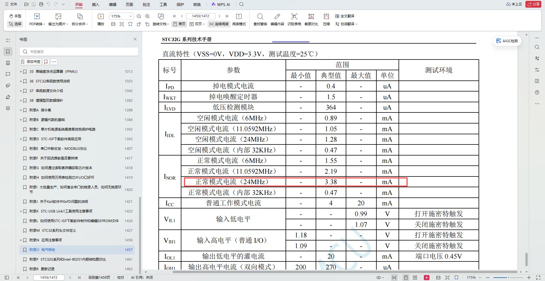Go to next page using ribbon arrow

pos(219,16)
